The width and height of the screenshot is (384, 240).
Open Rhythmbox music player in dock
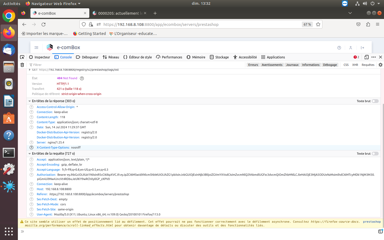click(9, 84)
